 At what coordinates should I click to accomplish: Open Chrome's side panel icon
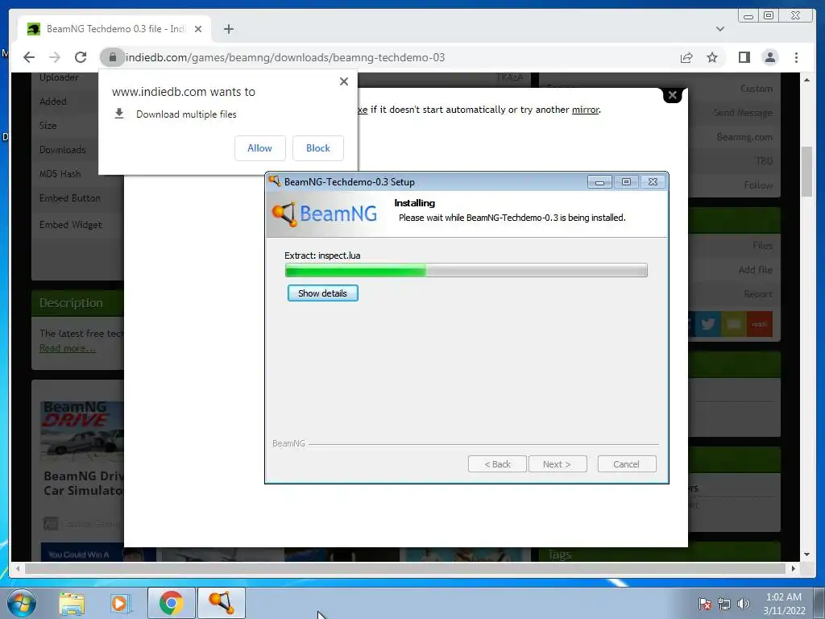(x=744, y=57)
